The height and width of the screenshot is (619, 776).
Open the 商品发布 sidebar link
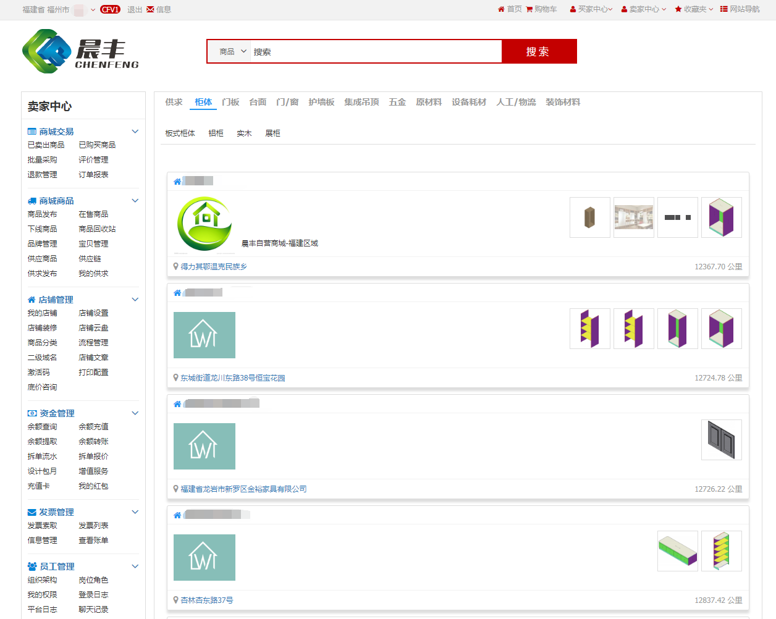[x=42, y=214]
